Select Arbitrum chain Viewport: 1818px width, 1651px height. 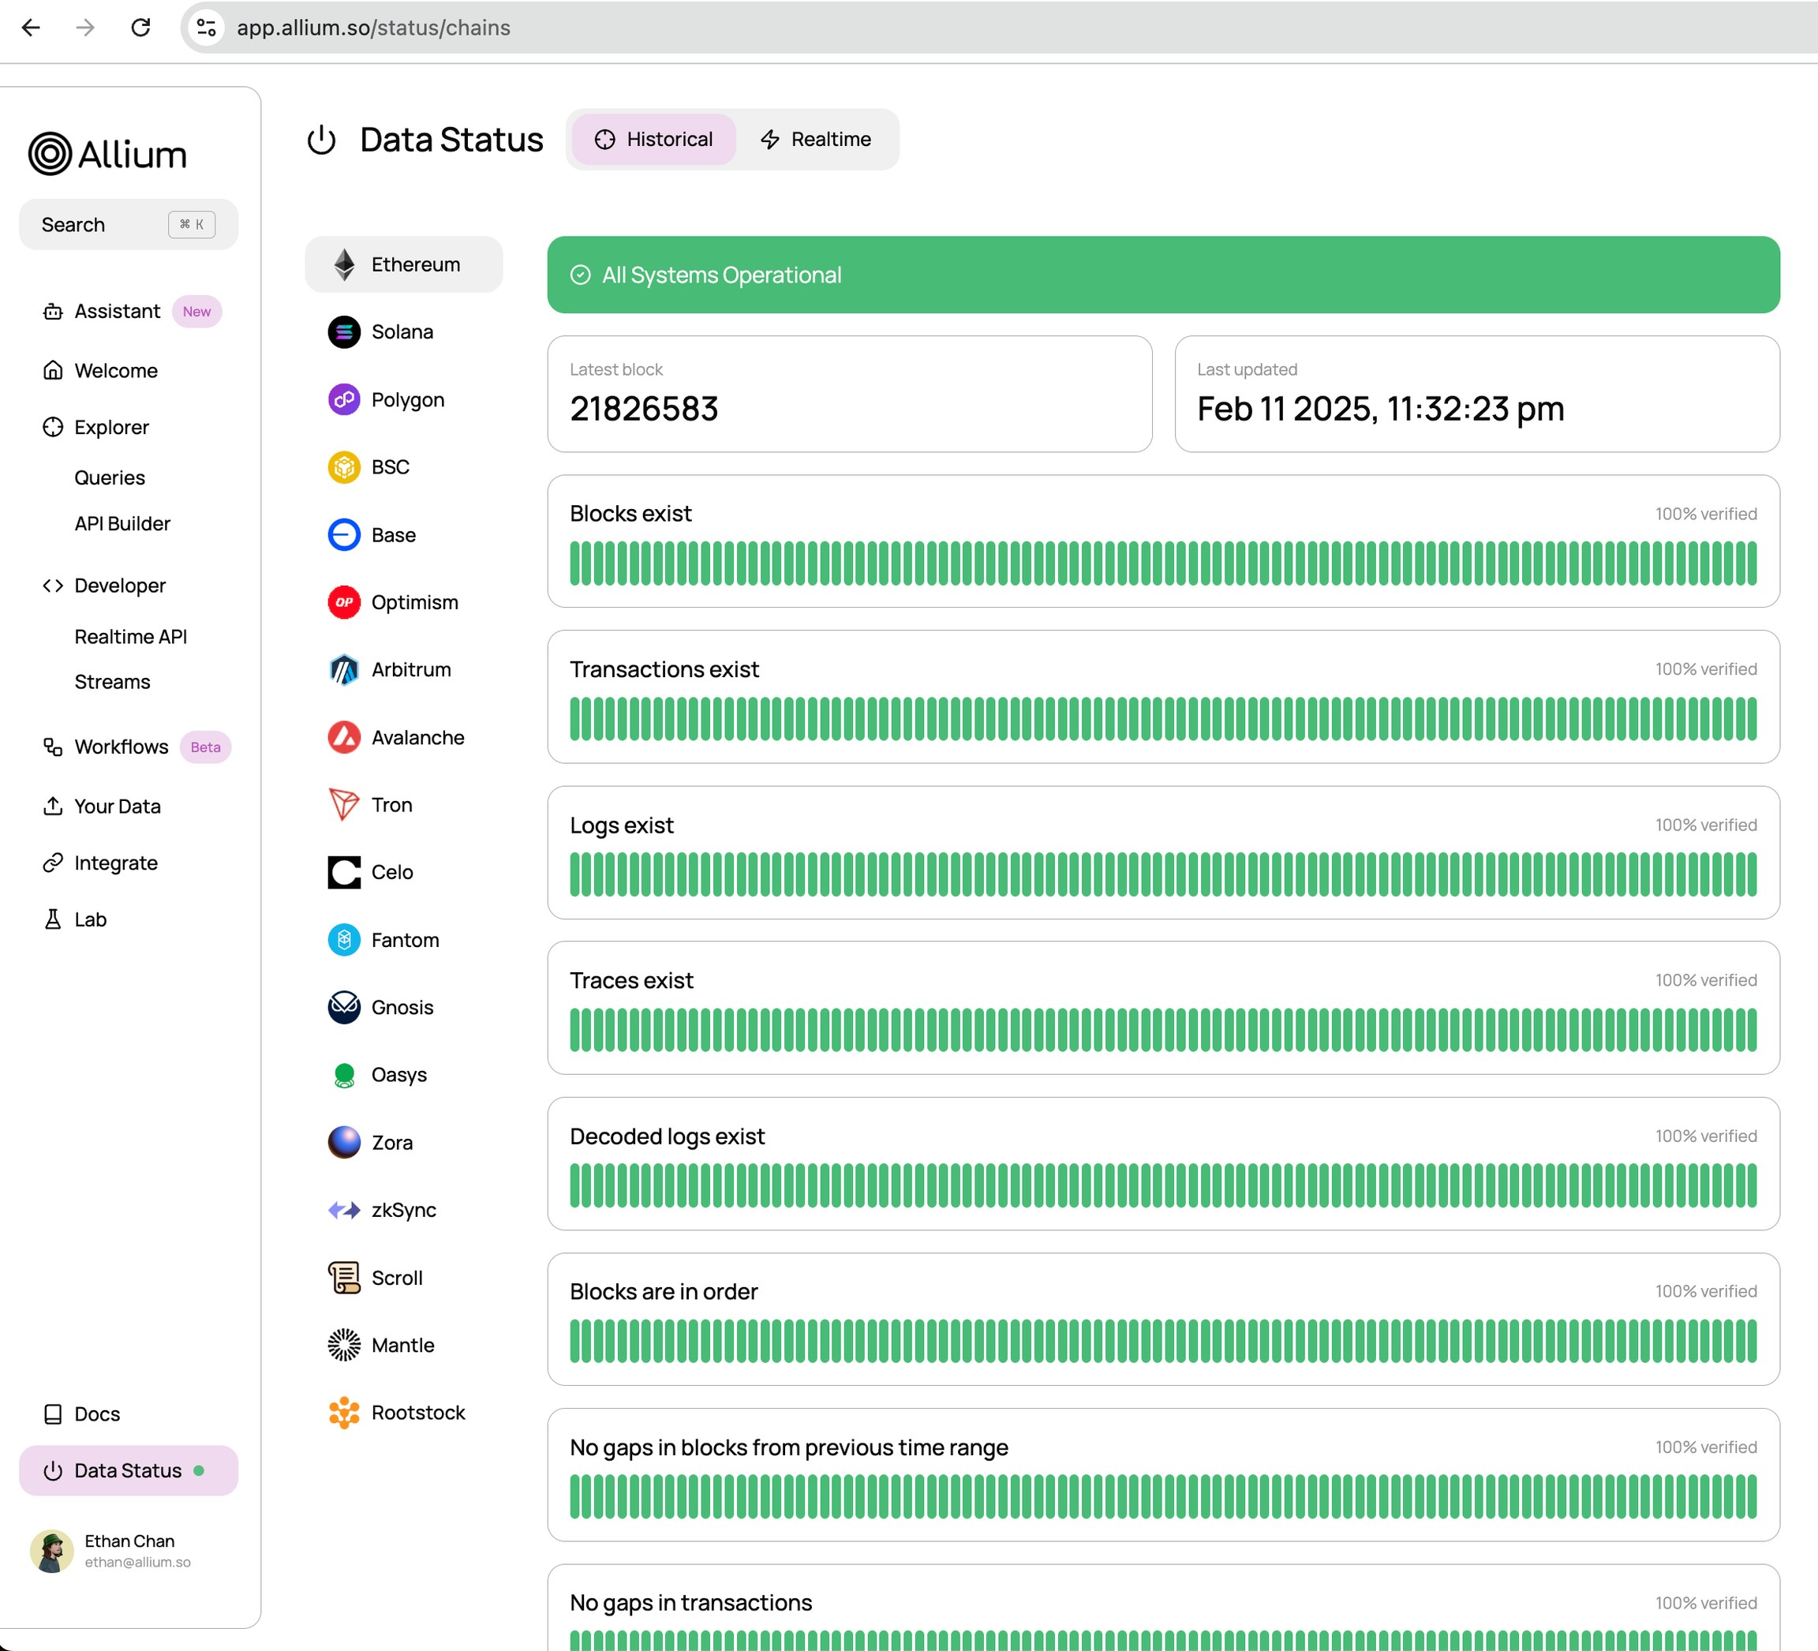[x=403, y=670]
